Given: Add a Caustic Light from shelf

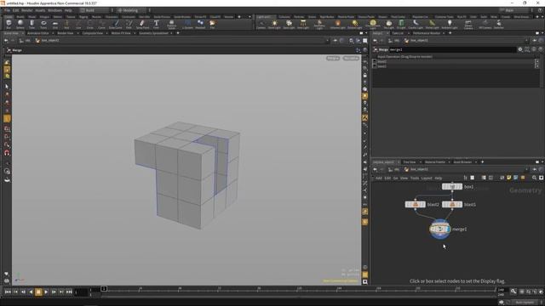Looking at the screenshot, I should tap(416, 25).
